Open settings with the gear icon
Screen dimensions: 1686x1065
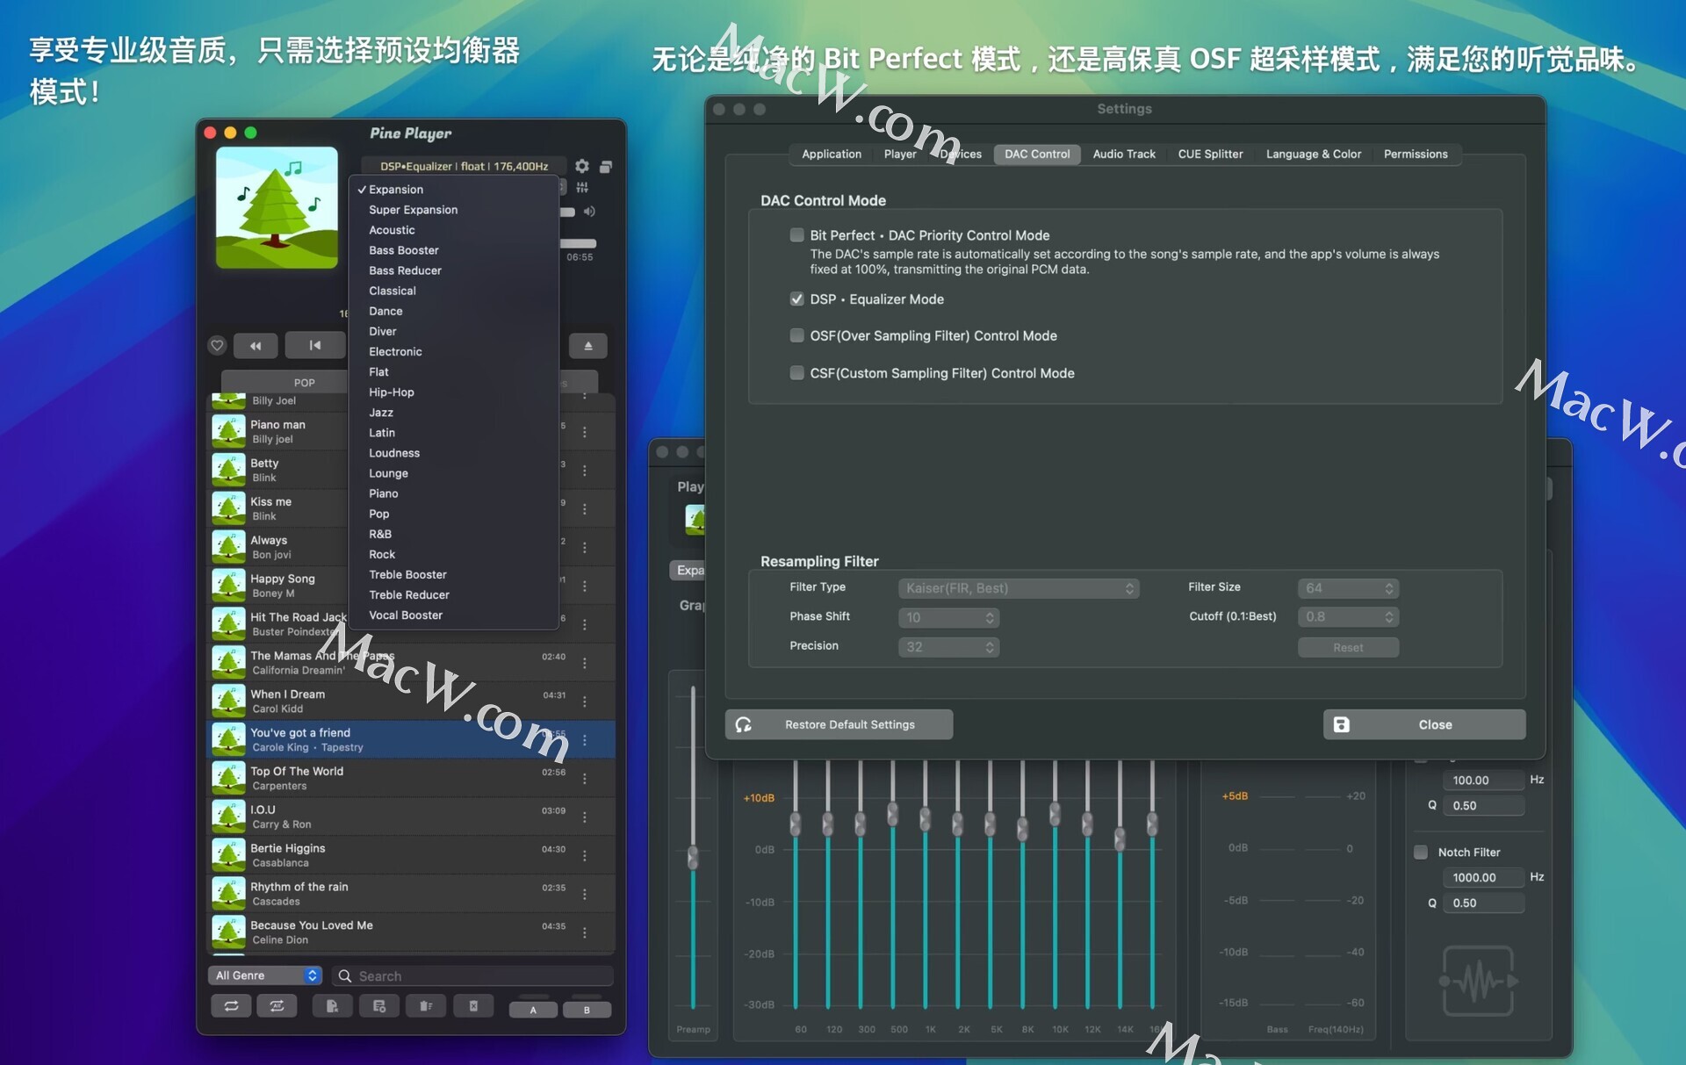point(582,166)
